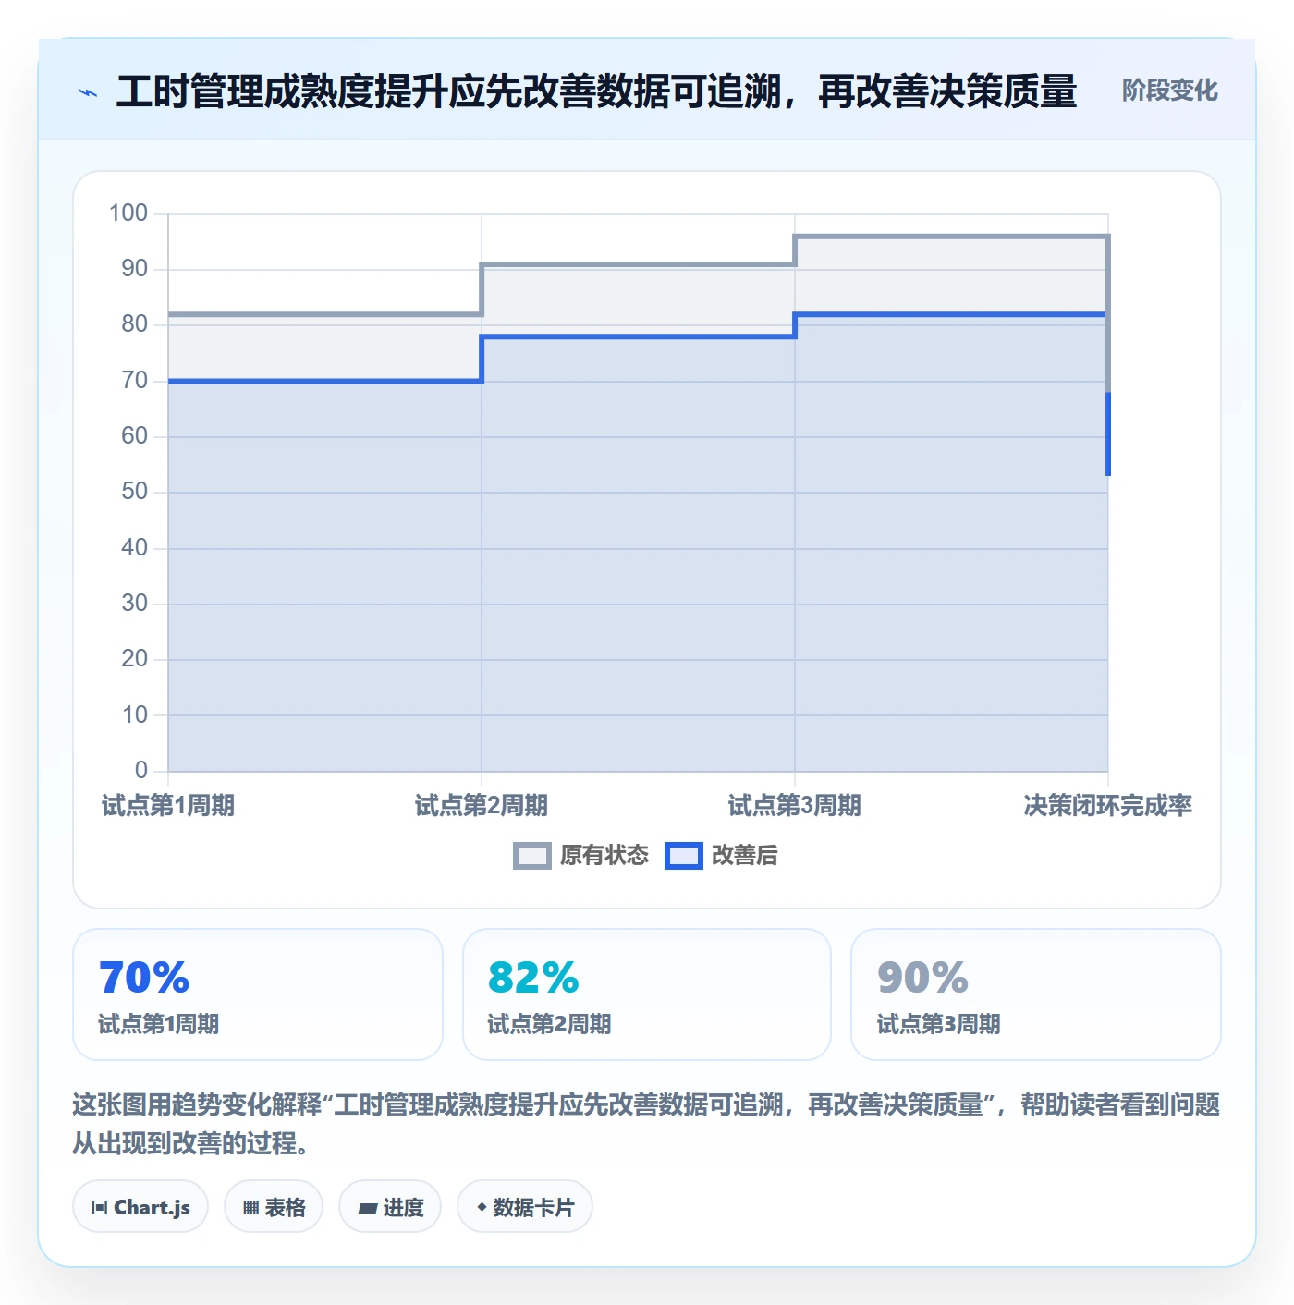Viewport: 1294px width, 1305px height.
Task: Click the 试点第1周期 x-axis label
Action: click(x=168, y=805)
